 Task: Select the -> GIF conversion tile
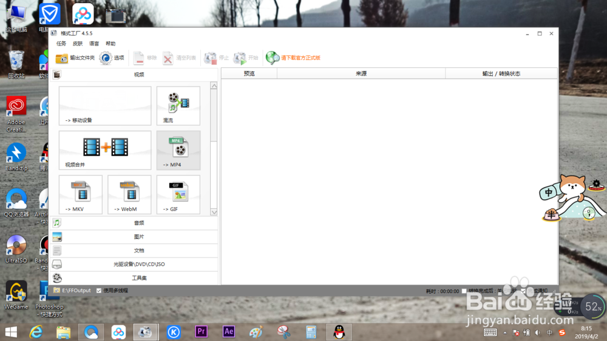pyautogui.click(x=178, y=194)
